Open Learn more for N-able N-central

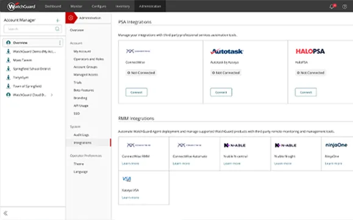(232, 163)
